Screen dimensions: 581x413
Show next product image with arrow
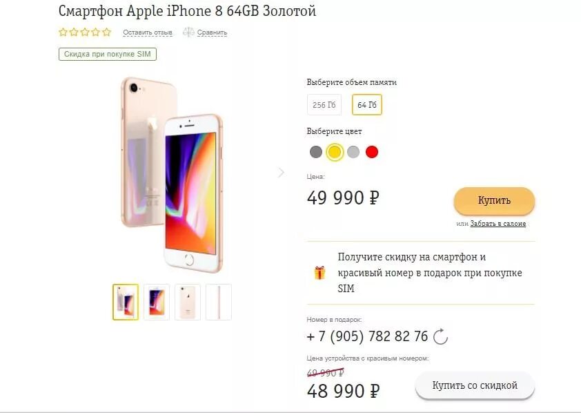tap(282, 173)
